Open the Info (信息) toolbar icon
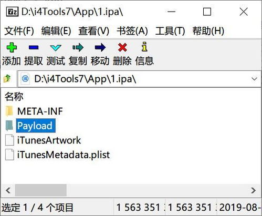 click(x=144, y=47)
